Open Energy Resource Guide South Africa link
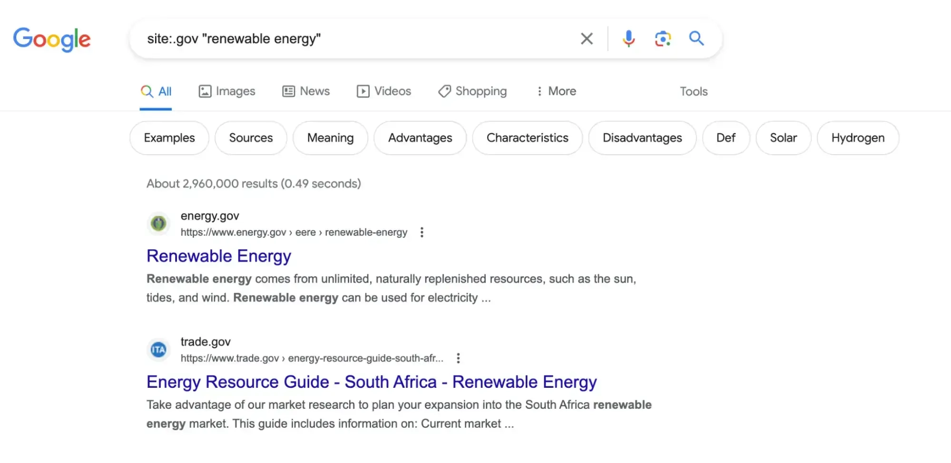The image size is (951, 463). (371, 382)
